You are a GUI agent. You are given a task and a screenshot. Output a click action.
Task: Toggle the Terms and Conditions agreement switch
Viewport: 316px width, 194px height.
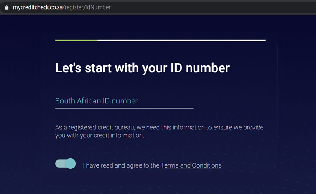click(x=65, y=164)
